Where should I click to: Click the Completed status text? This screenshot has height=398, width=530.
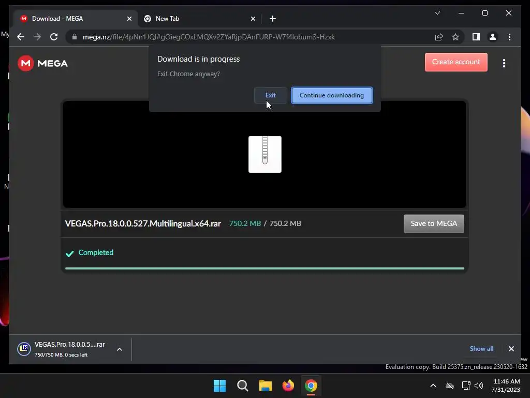96,252
